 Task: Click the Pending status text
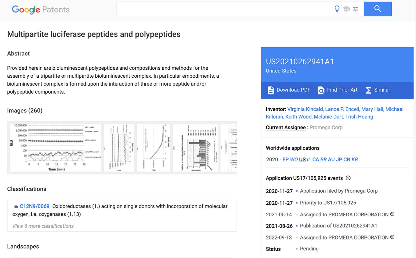(309, 249)
